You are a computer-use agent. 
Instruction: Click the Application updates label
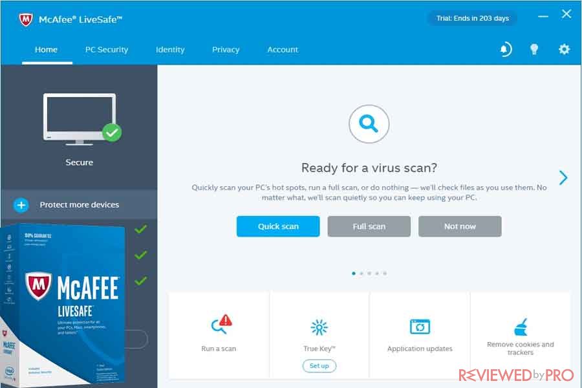point(420,349)
